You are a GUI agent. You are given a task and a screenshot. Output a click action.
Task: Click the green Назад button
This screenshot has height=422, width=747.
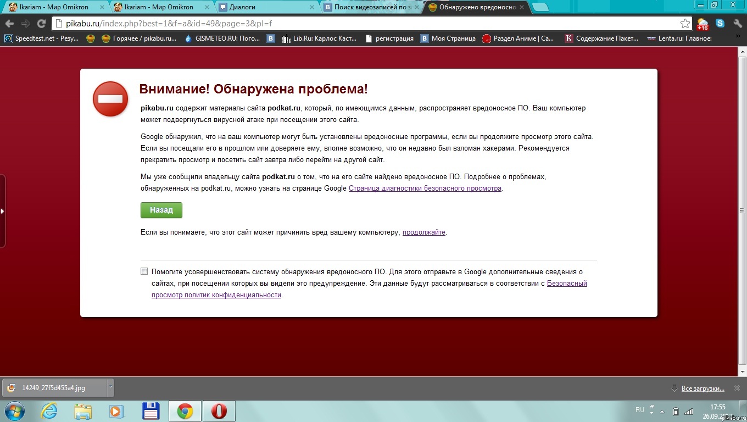pos(161,210)
